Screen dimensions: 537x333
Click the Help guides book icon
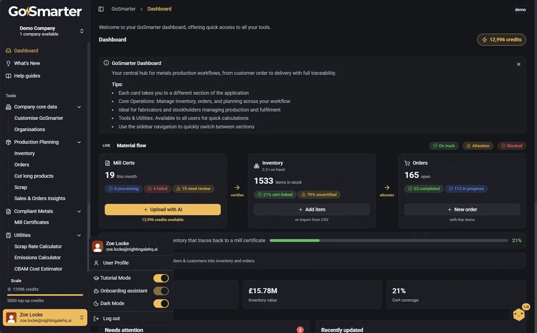8,76
